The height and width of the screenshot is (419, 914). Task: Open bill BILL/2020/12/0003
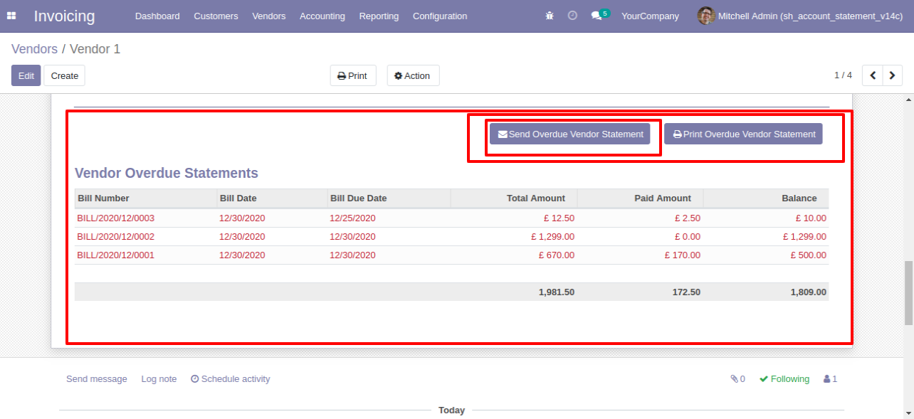coord(116,218)
